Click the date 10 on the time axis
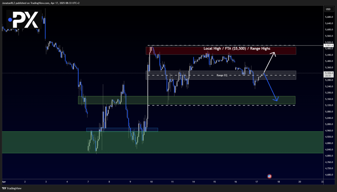 151,182
